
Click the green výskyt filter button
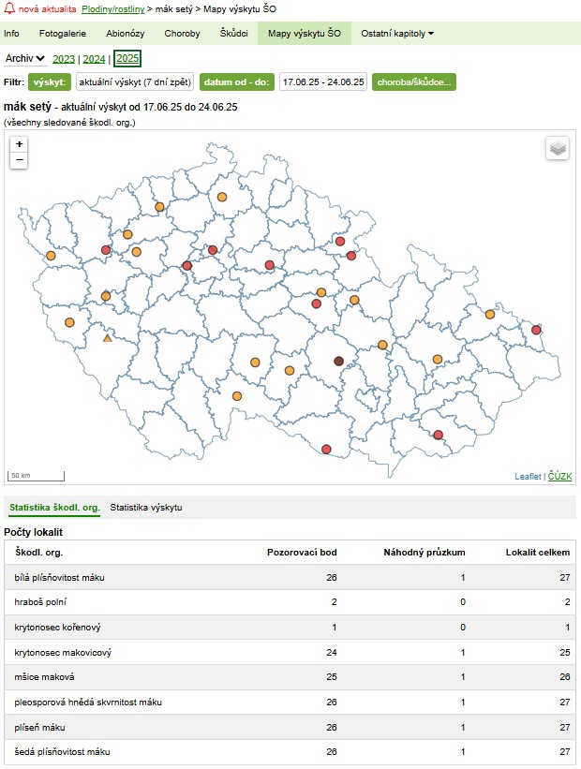tap(50, 81)
